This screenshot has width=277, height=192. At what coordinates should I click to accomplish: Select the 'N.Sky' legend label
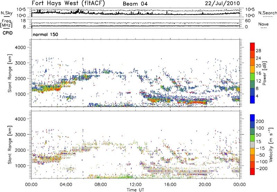(7, 13)
